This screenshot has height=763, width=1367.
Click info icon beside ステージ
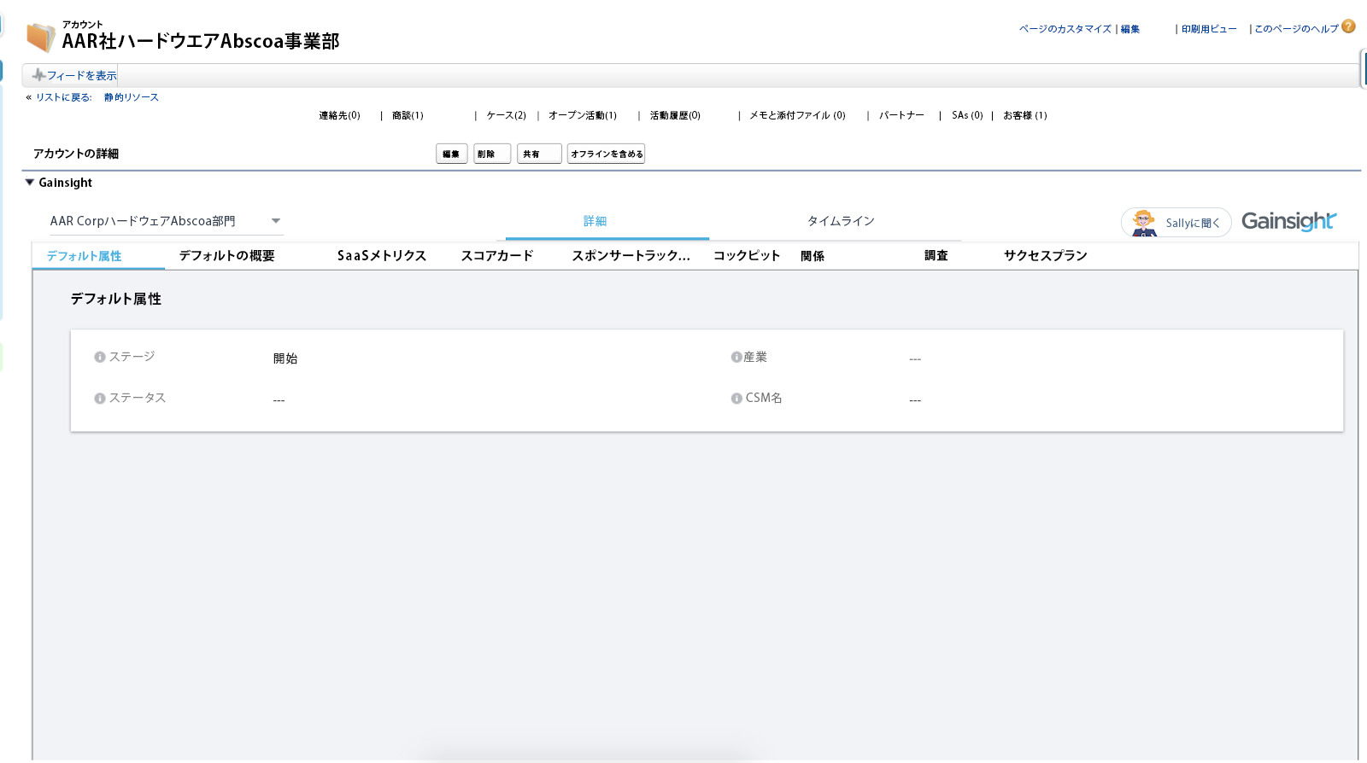coord(100,358)
